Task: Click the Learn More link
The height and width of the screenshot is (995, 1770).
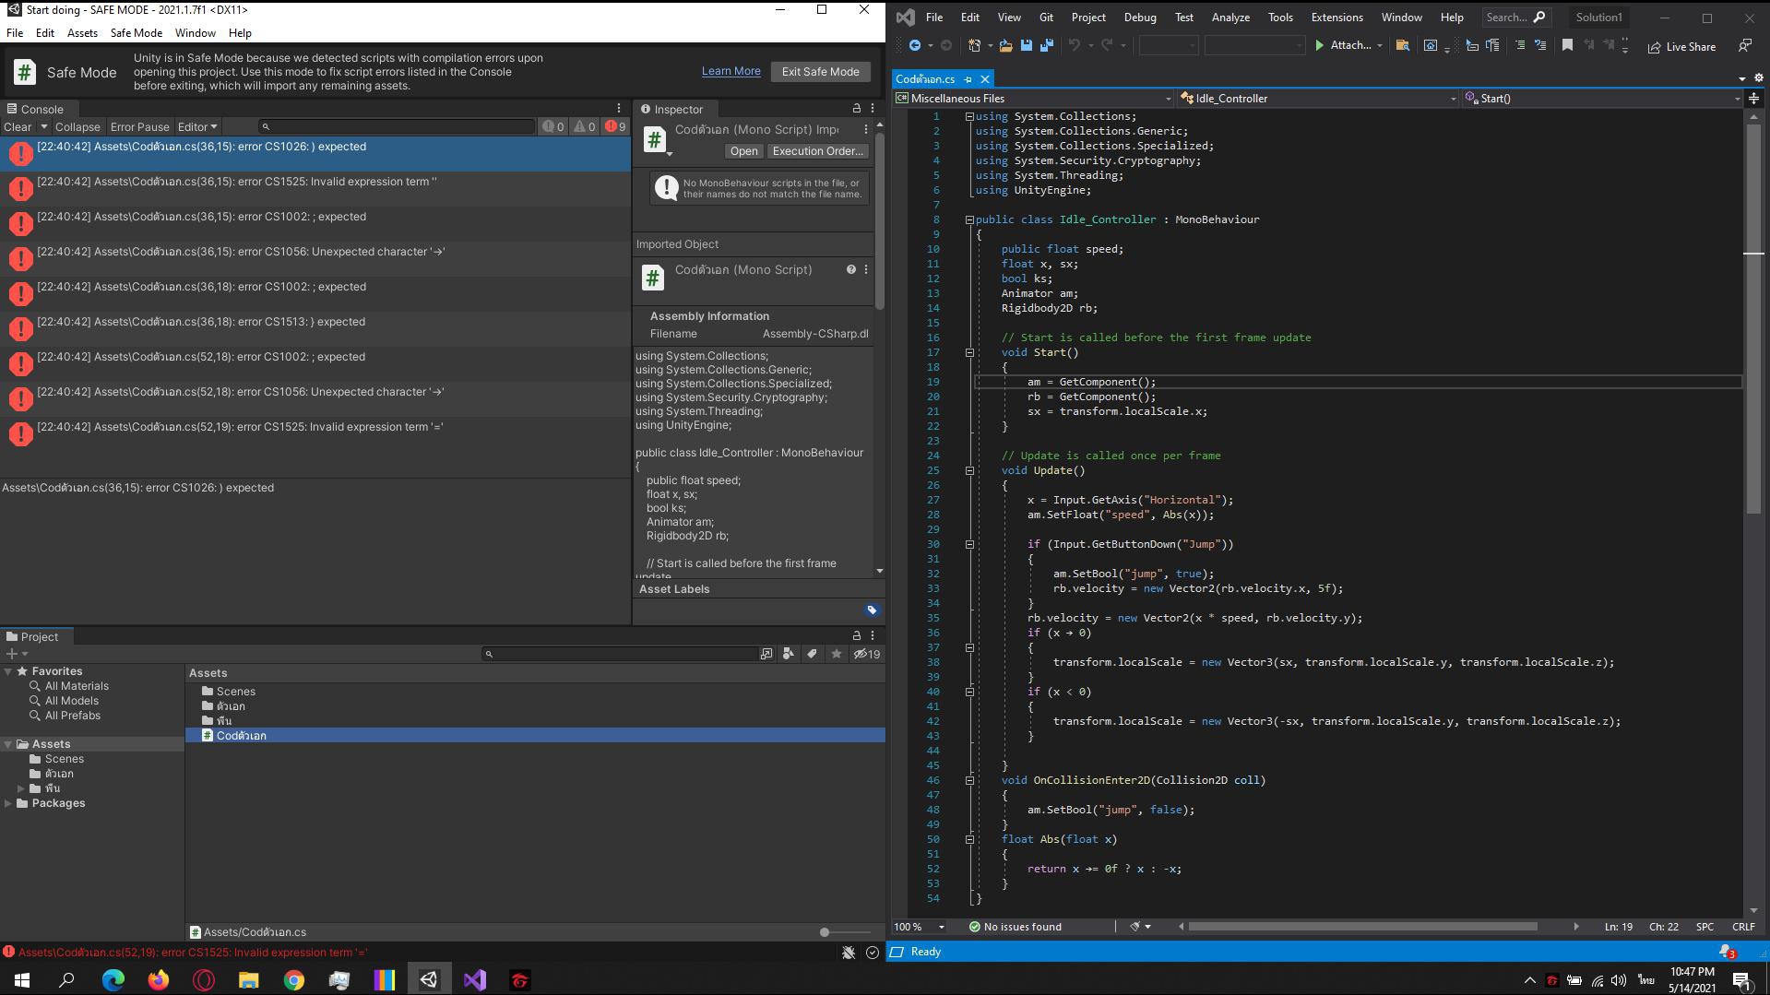Action: (x=731, y=72)
